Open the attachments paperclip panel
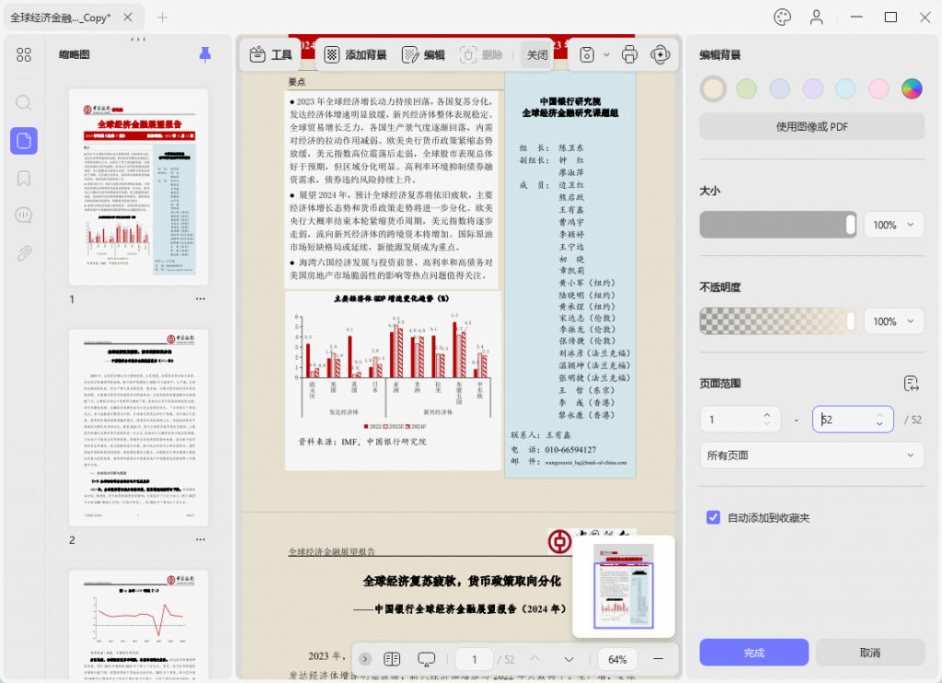 tap(24, 253)
